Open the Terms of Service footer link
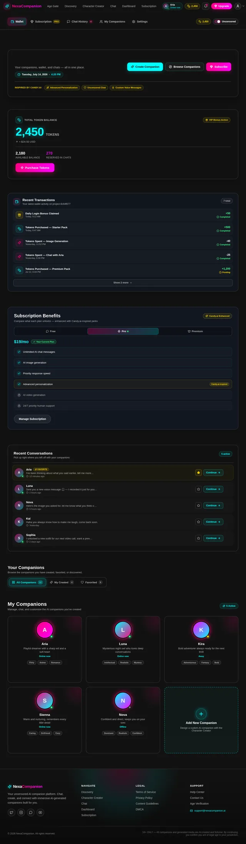 (146, 792)
